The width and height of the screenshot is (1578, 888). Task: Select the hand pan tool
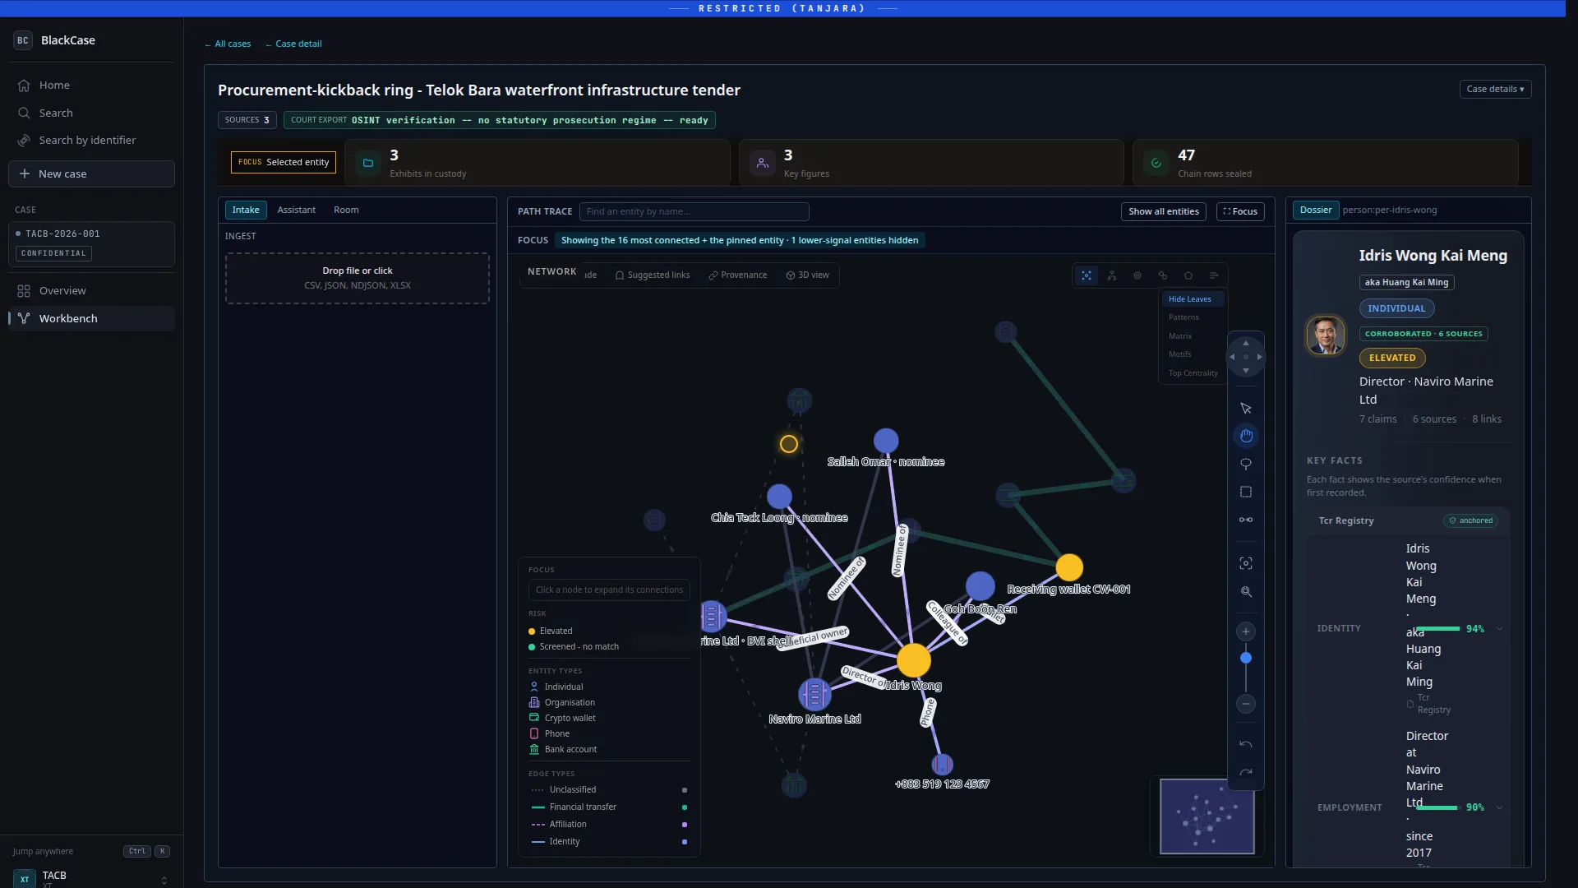pos(1246,436)
